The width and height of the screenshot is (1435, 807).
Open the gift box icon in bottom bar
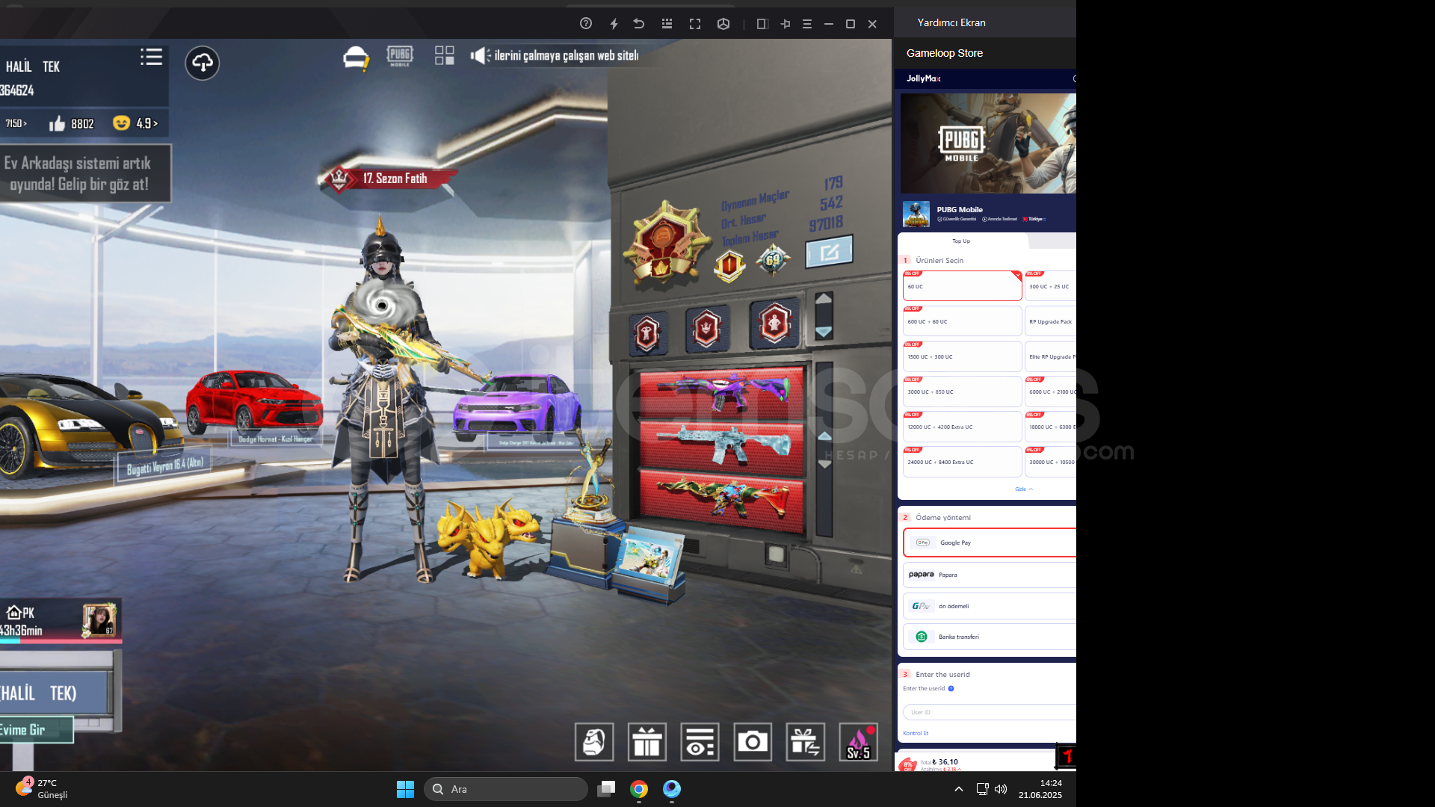pyautogui.click(x=647, y=742)
